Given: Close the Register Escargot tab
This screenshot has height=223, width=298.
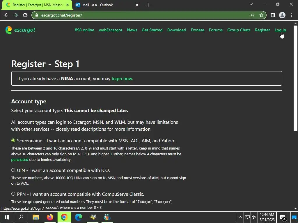Looking at the screenshot, I should [68, 5].
